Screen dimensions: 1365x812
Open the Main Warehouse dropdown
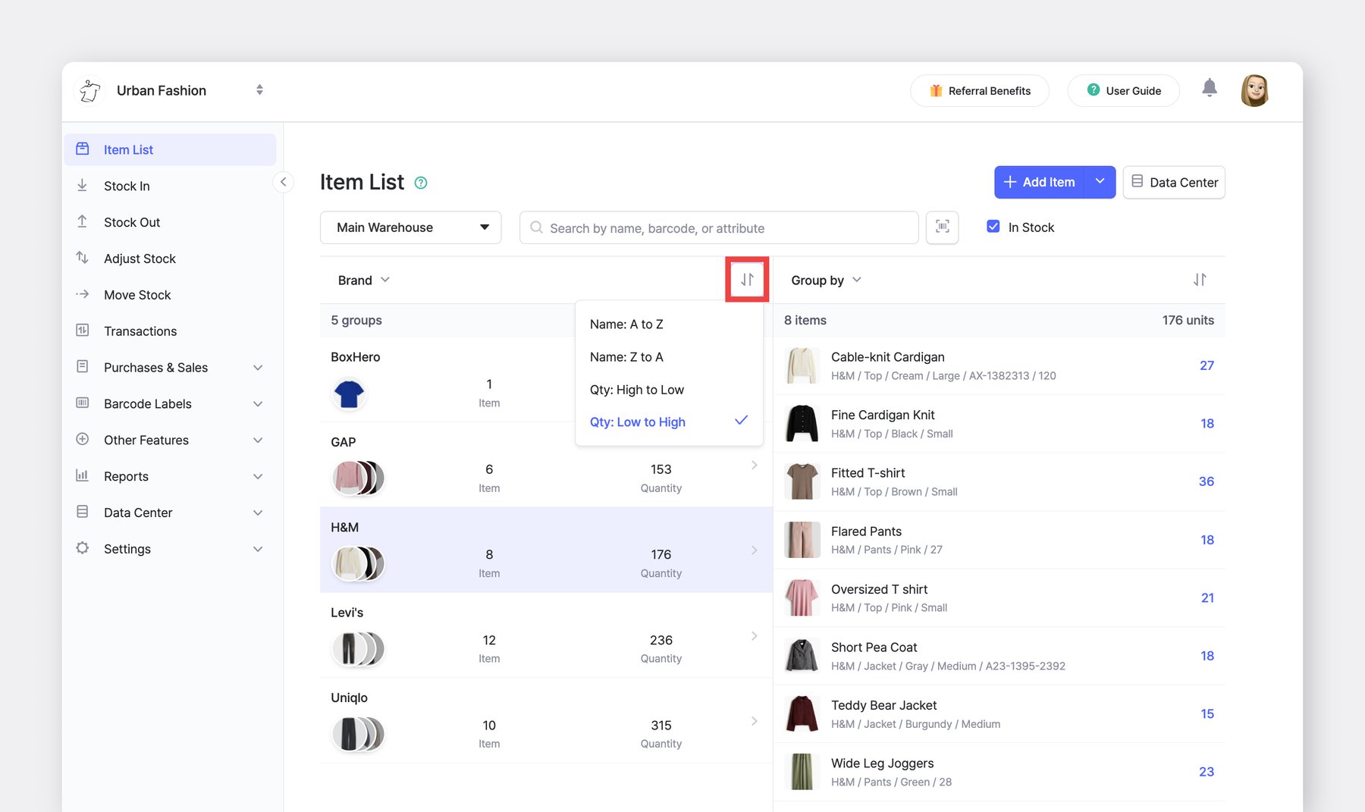pos(410,227)
